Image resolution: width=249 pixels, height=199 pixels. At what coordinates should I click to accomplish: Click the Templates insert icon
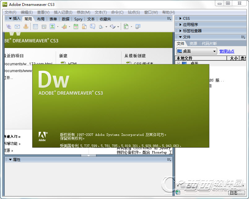pos(126,27)
